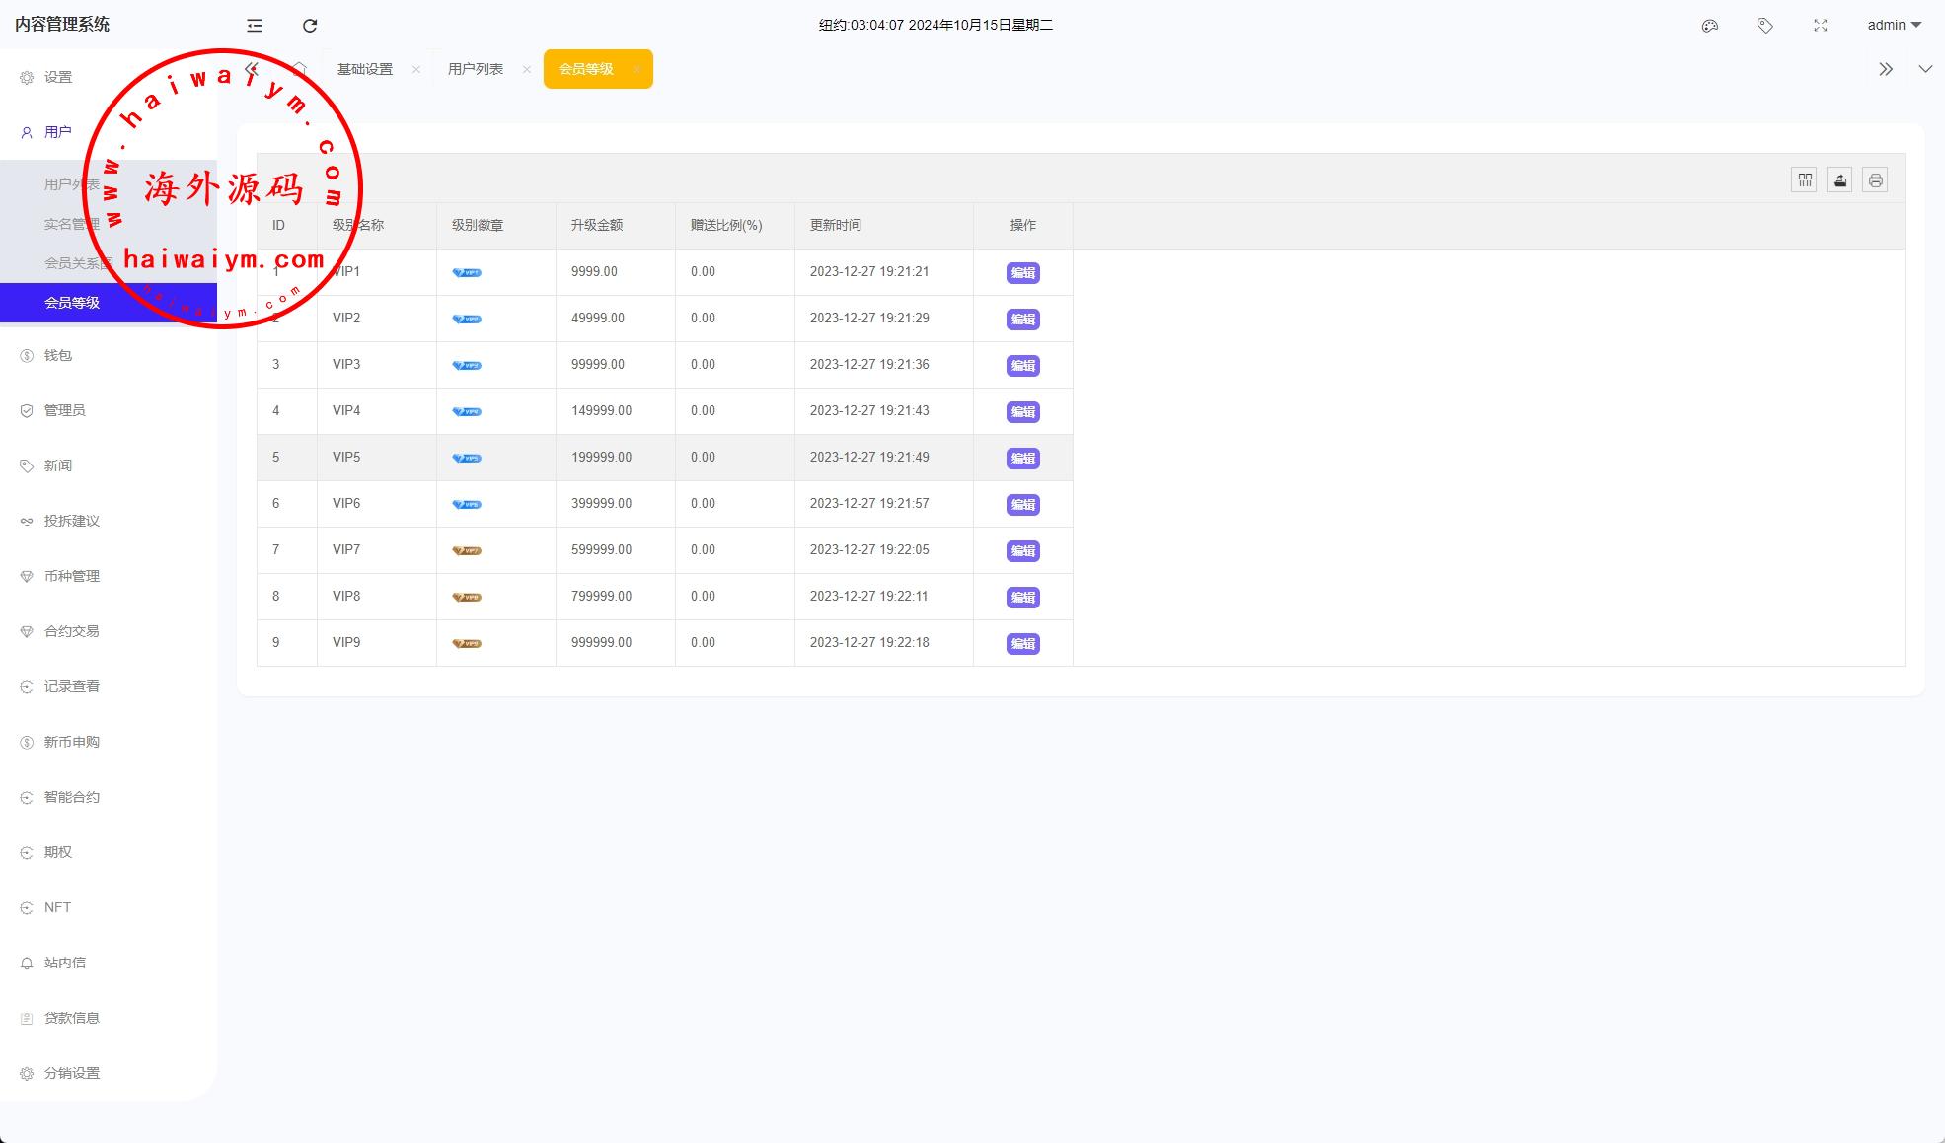The height and width of the screenshot is (1143, 1945).
Task: Open the 站内信 menu item
Action: 65,963
